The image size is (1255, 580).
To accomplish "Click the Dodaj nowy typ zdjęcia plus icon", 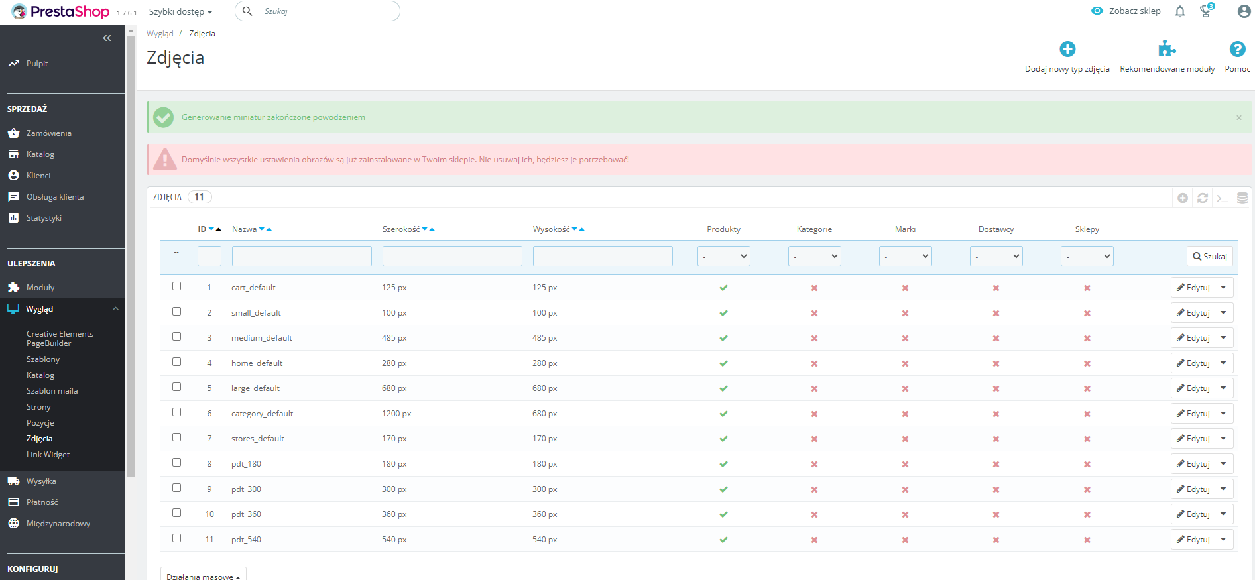I will point(1067,49).
